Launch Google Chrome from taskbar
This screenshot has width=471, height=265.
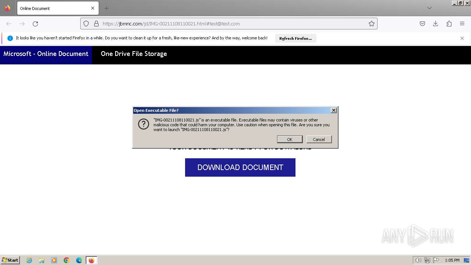[67, 260]
